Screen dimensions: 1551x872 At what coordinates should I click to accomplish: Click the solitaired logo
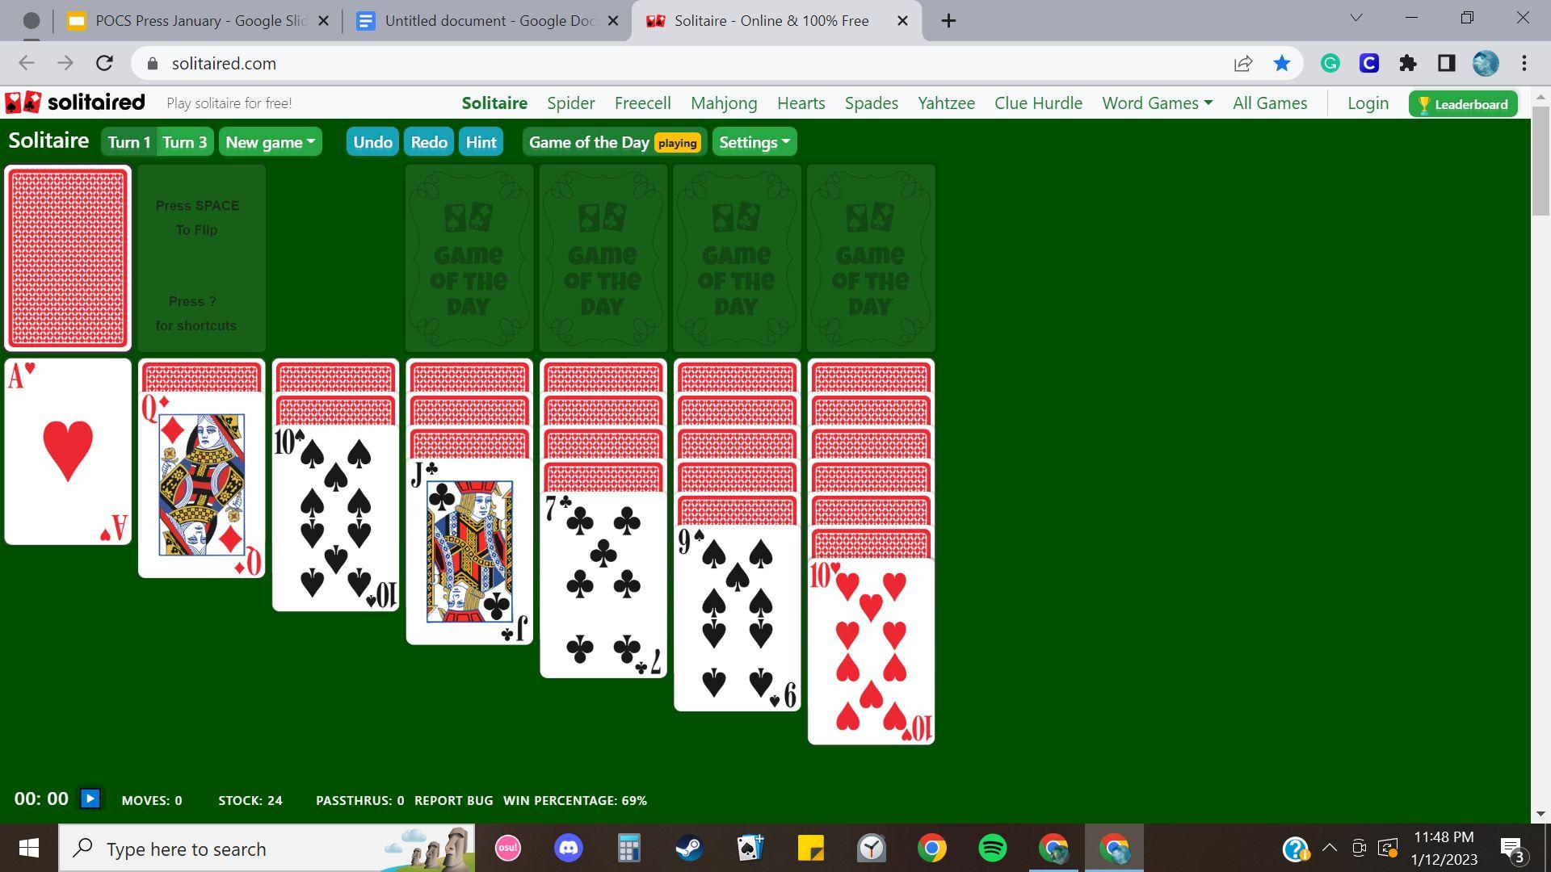[x=75, y=103]
